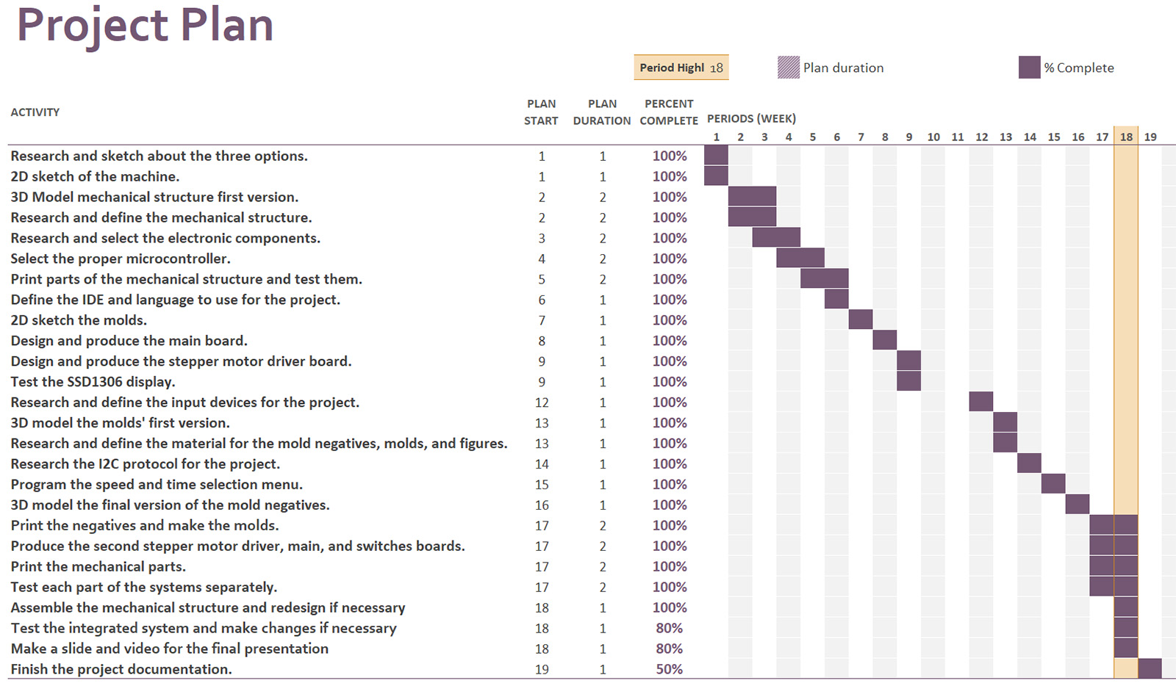Click 'Program the speed and time selection menu.'
The image size is (1176, 686).
[x=157, y=485]
